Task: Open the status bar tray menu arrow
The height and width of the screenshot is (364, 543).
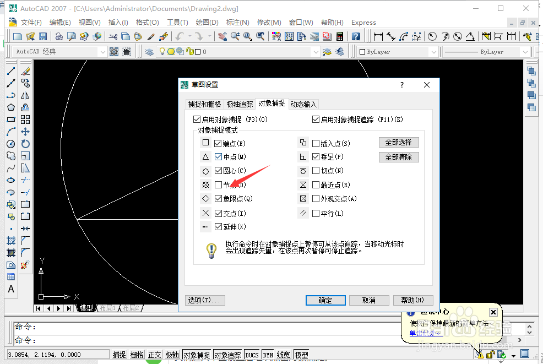Action: pyautogui.click(x=514, y=356)
